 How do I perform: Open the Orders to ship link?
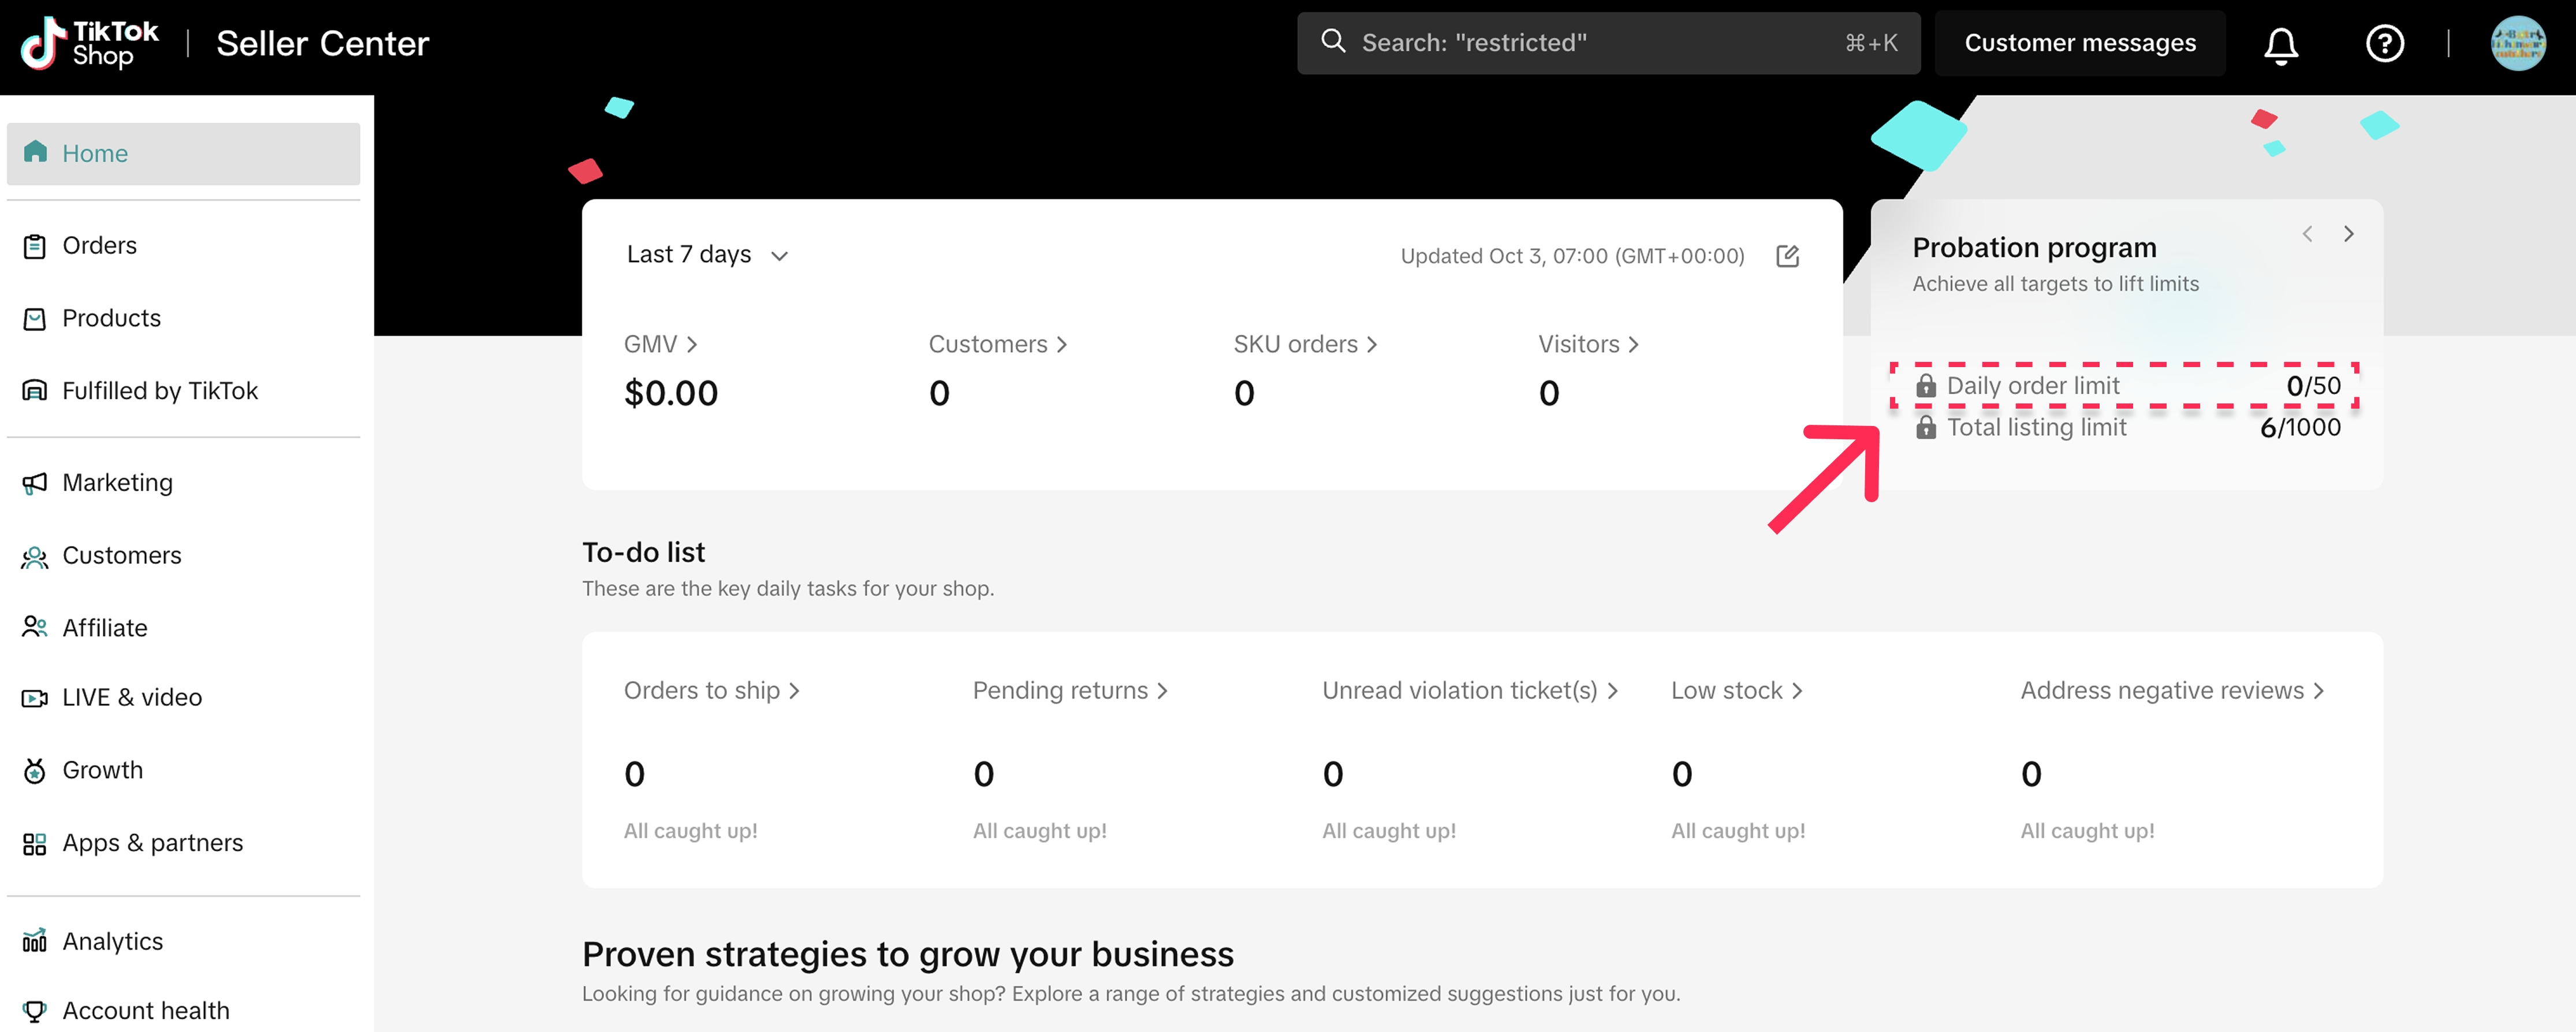[711, 691]
